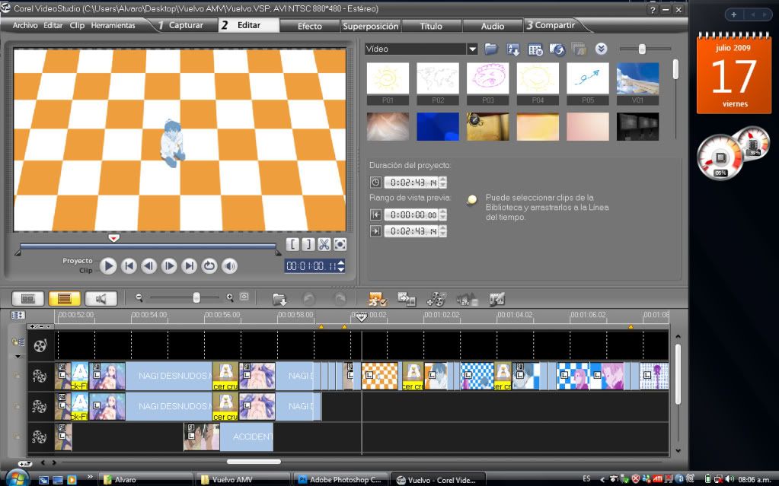Enlarge the preview window

(340, 244)
